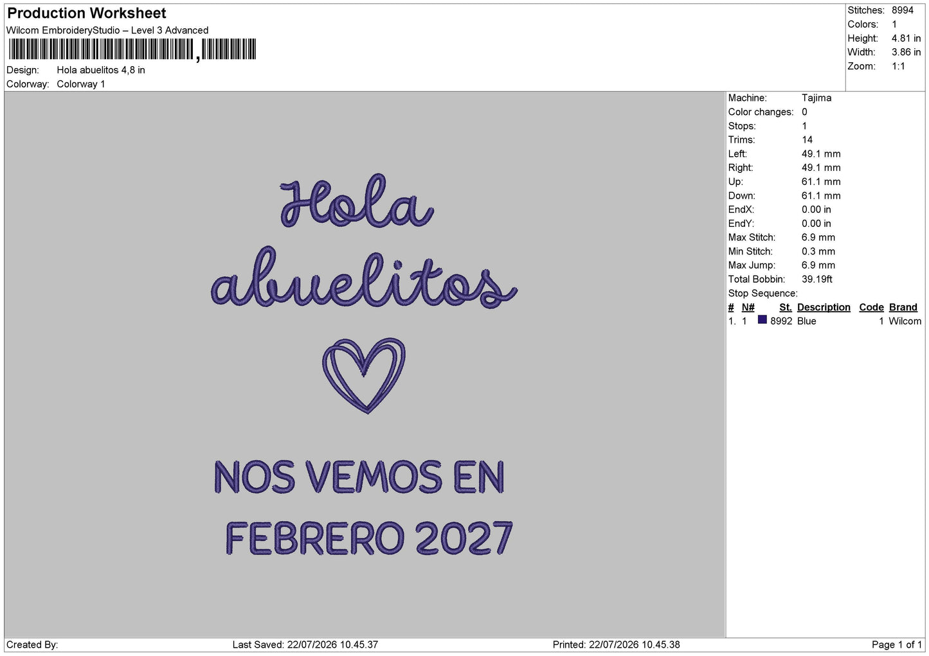
Task: Click the Printed timestamp in footer
Action: coord(617,644)
